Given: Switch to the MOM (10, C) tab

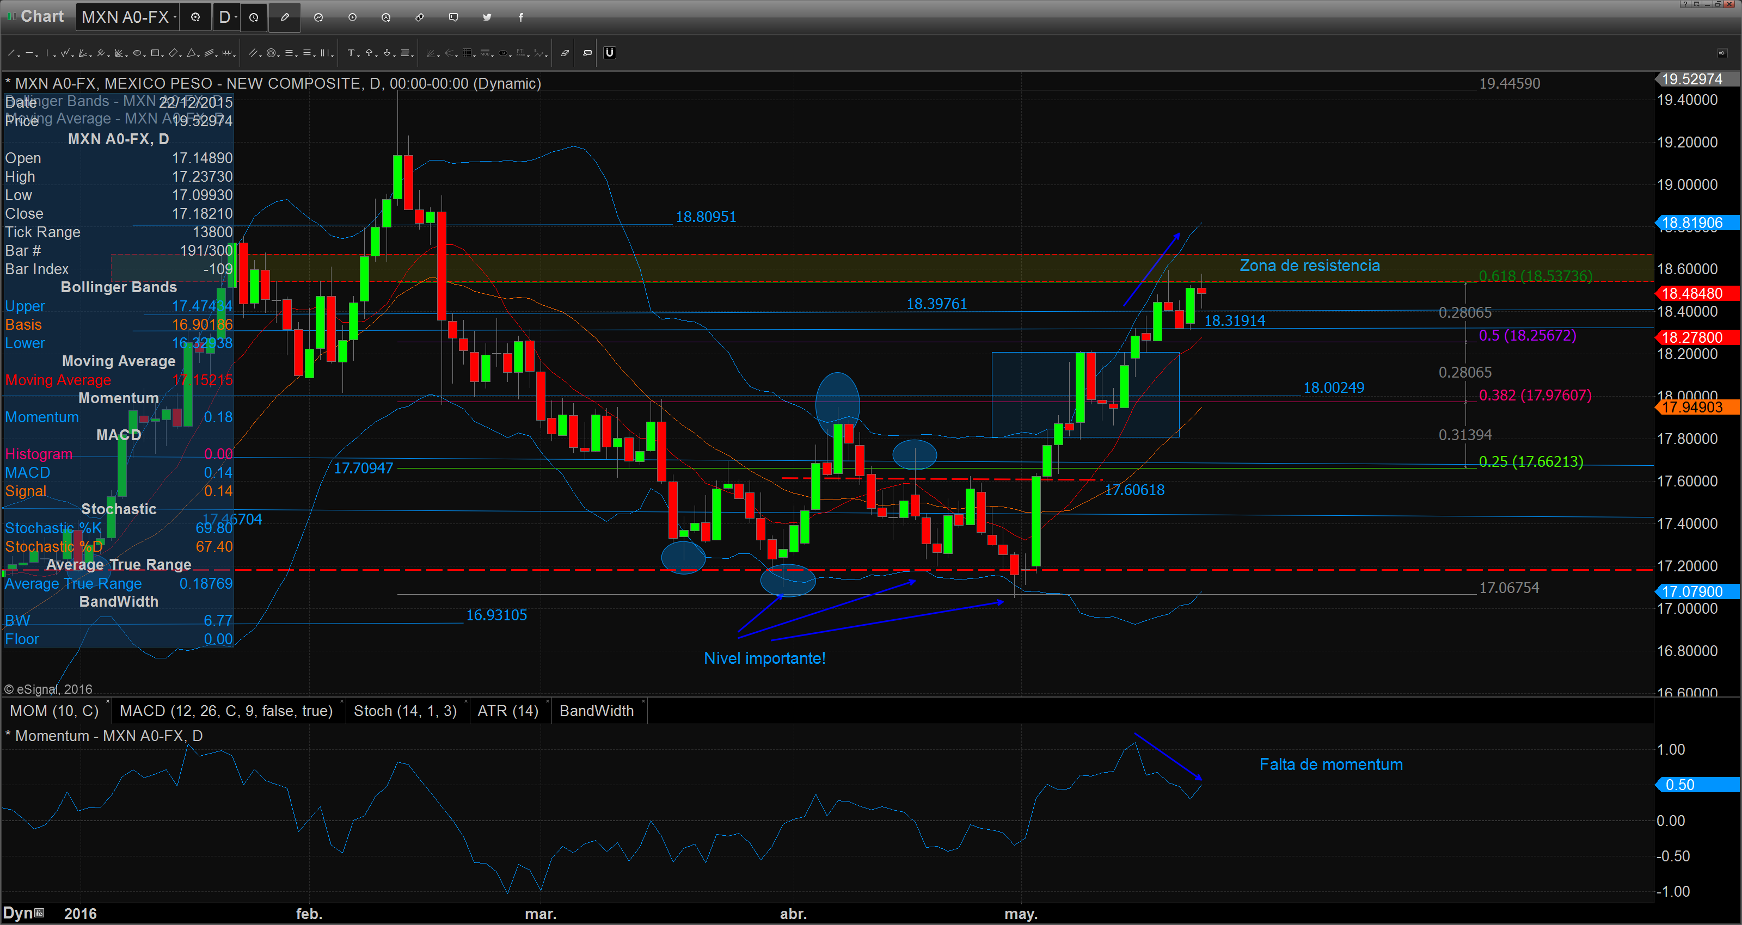Looking at the screenshot, I should [54, 711].
